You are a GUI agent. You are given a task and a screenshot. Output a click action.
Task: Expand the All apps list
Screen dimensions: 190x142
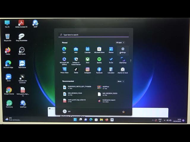tap(120, 43)
